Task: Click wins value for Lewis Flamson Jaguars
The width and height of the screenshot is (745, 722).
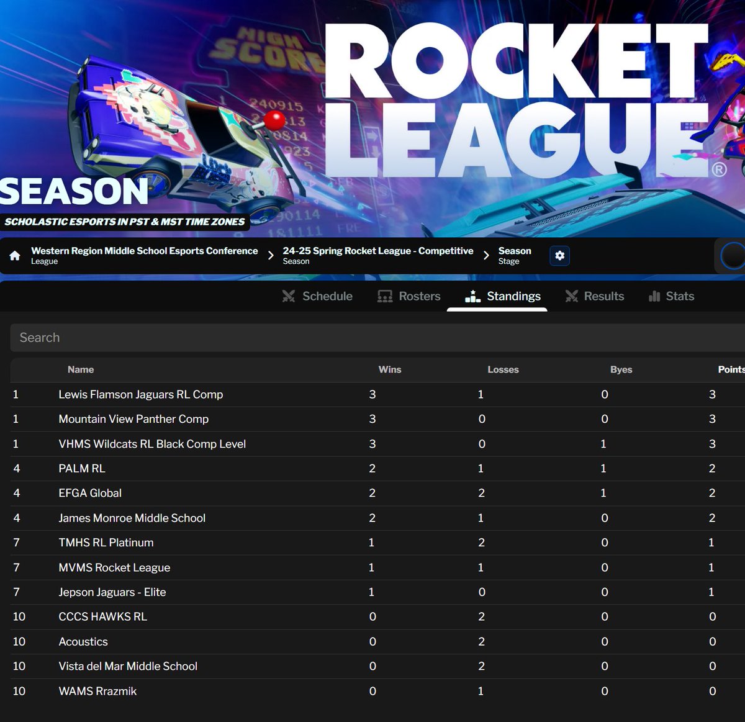Action: 372,394
